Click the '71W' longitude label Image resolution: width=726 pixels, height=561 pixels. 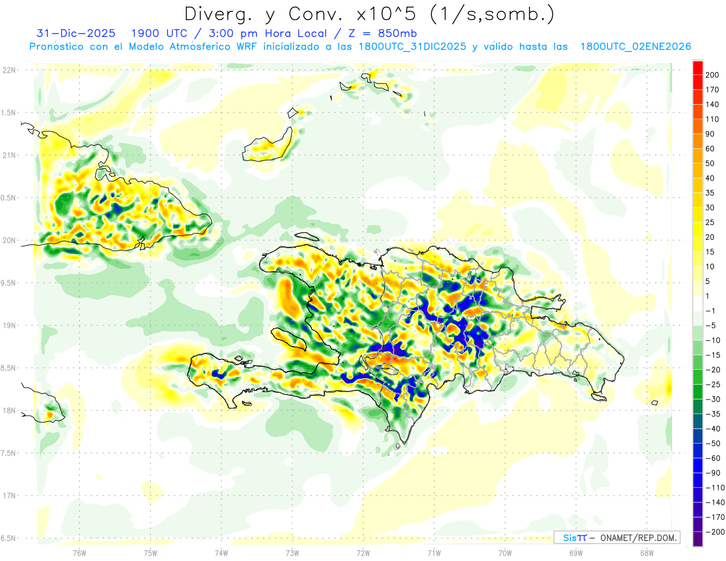434,553
